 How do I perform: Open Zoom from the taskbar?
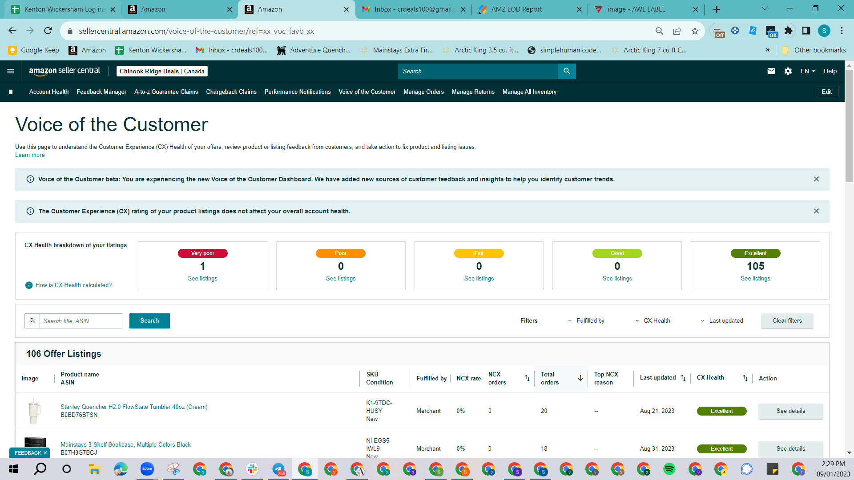click(x=147, y=469)
